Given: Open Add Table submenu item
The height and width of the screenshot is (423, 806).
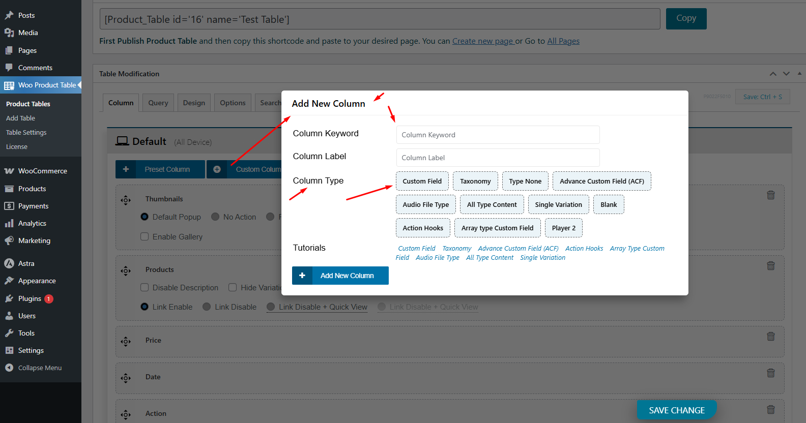Looking at the screenshot, I should click(x=20, y=118).
